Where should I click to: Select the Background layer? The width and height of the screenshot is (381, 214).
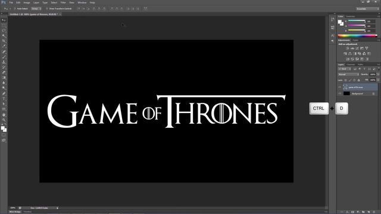coord(357,93)
